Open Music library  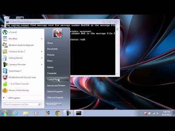[x=50, y=61]
